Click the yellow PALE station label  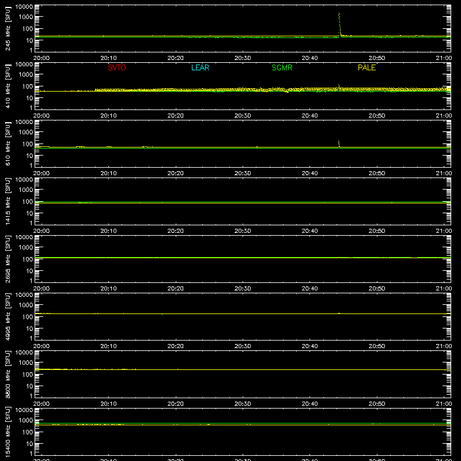point(366,67)
